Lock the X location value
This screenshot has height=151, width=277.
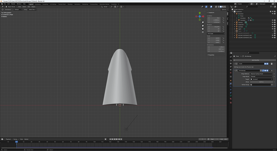click(223, 18)
